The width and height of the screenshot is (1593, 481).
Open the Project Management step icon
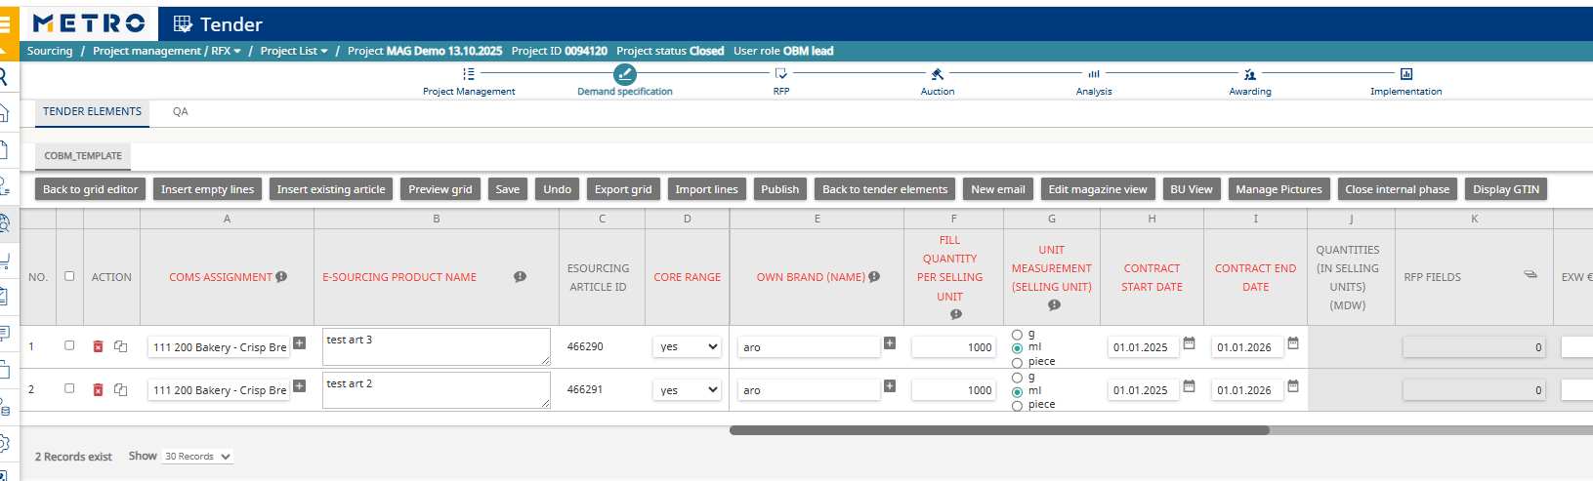tap(469, 73)
